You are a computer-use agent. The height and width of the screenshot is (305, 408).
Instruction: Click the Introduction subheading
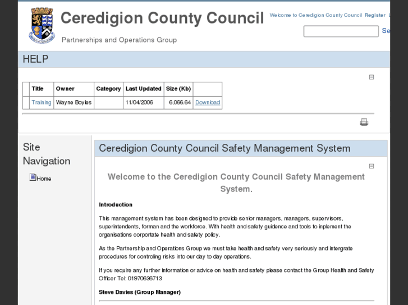click(116, 204)
